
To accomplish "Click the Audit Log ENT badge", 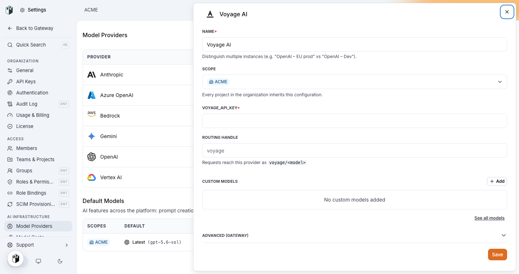I will 64,104.
